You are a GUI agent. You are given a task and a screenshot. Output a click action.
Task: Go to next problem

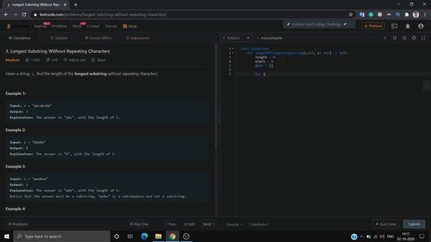(x=209, y=224)
